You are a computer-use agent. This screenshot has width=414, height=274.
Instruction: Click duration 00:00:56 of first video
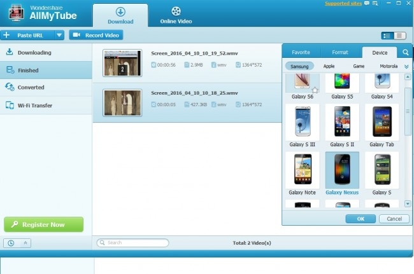coord(166,65)
